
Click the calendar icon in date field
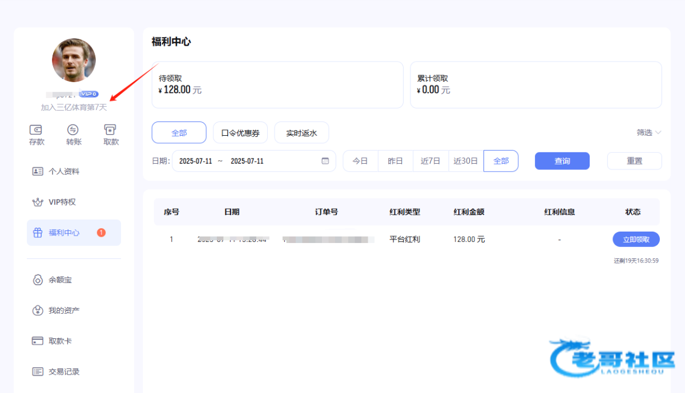pyautogui.click(x=325, y=161)
